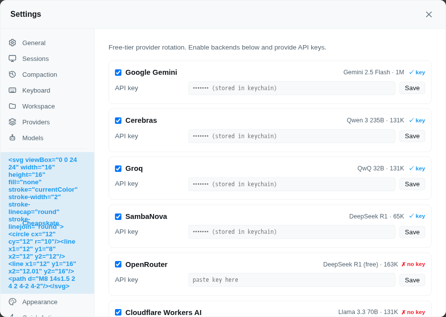Click the 'Settings' dialog title
446x317 pixels.
click(x=26, y=14)
